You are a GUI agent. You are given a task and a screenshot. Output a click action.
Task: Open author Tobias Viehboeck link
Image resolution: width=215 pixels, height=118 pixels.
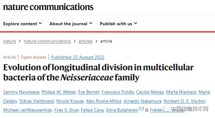[37, 101]
